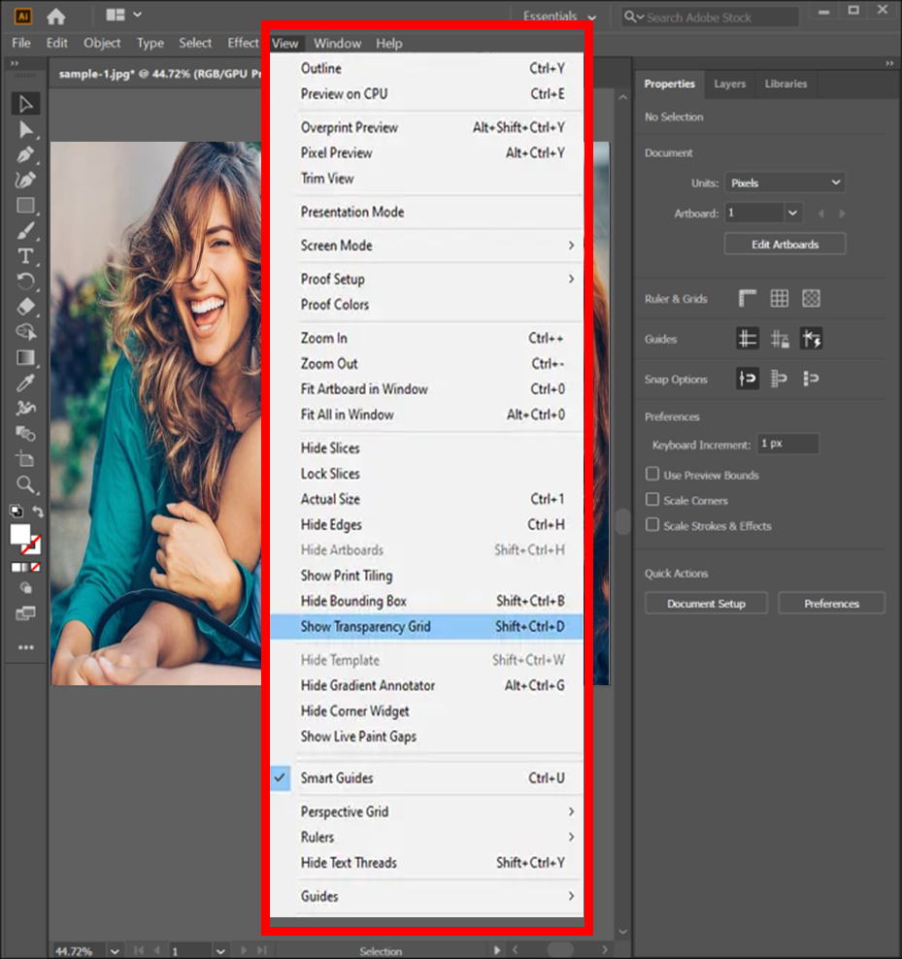Click the Smart Guides icon in Guides
The image size is (902, 959).
[x=812, y=338]
